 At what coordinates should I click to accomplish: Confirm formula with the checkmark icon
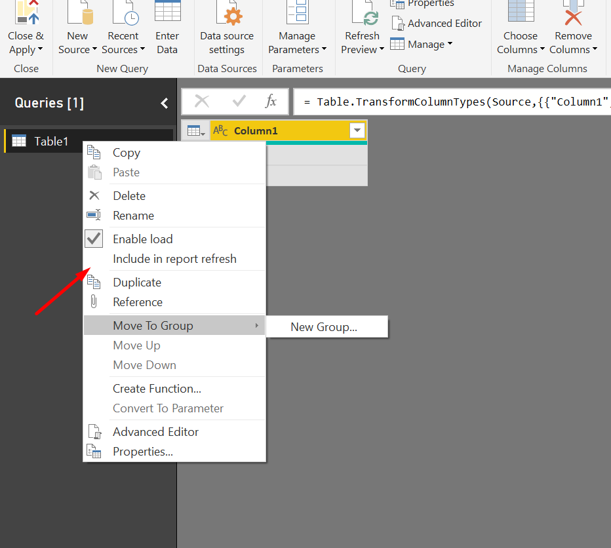coord(239,102)
